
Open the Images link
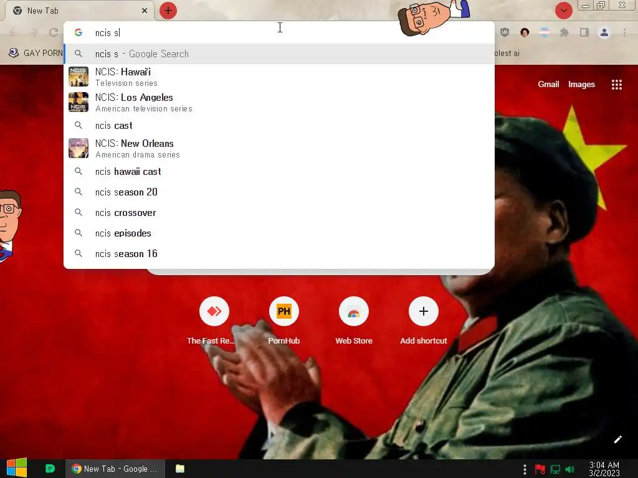coord(581,84)
